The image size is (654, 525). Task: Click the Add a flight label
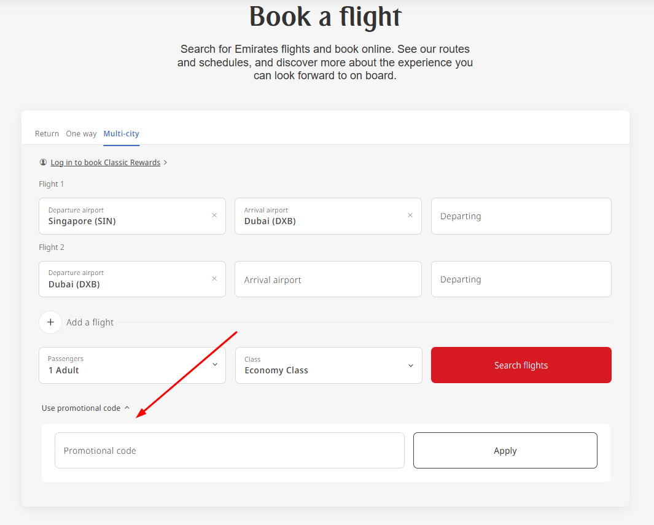tap(90, 322)
